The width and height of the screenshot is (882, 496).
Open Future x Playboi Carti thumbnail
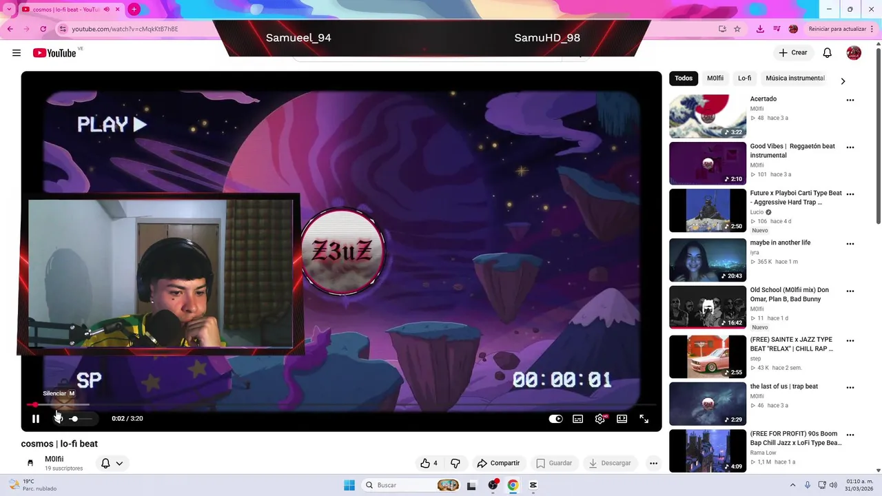(708, 211)
